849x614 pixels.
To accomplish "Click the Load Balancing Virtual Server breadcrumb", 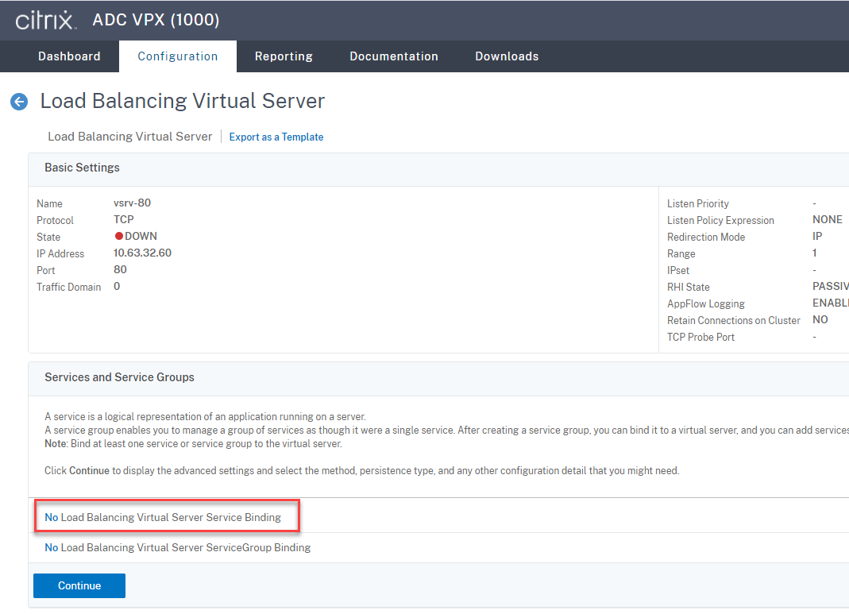I will point(129,136).
